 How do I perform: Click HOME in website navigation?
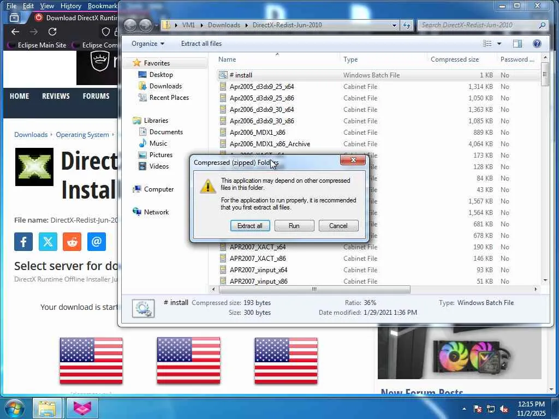pyautogui.click(x=19, y=96)
